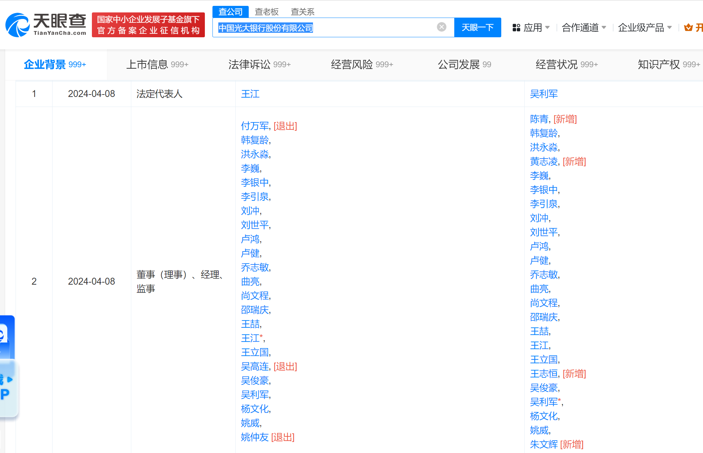Open 吴利军 legal representative link

pos(544,94)
